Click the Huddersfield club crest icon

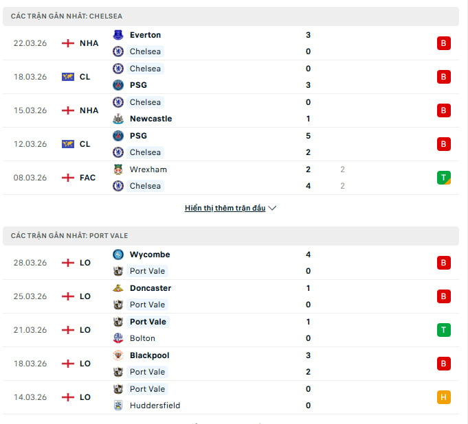(118, 405)
